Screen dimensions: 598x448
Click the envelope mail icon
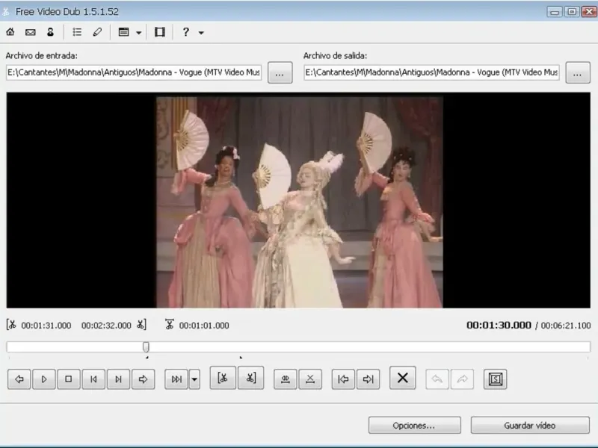click(31, 32)
